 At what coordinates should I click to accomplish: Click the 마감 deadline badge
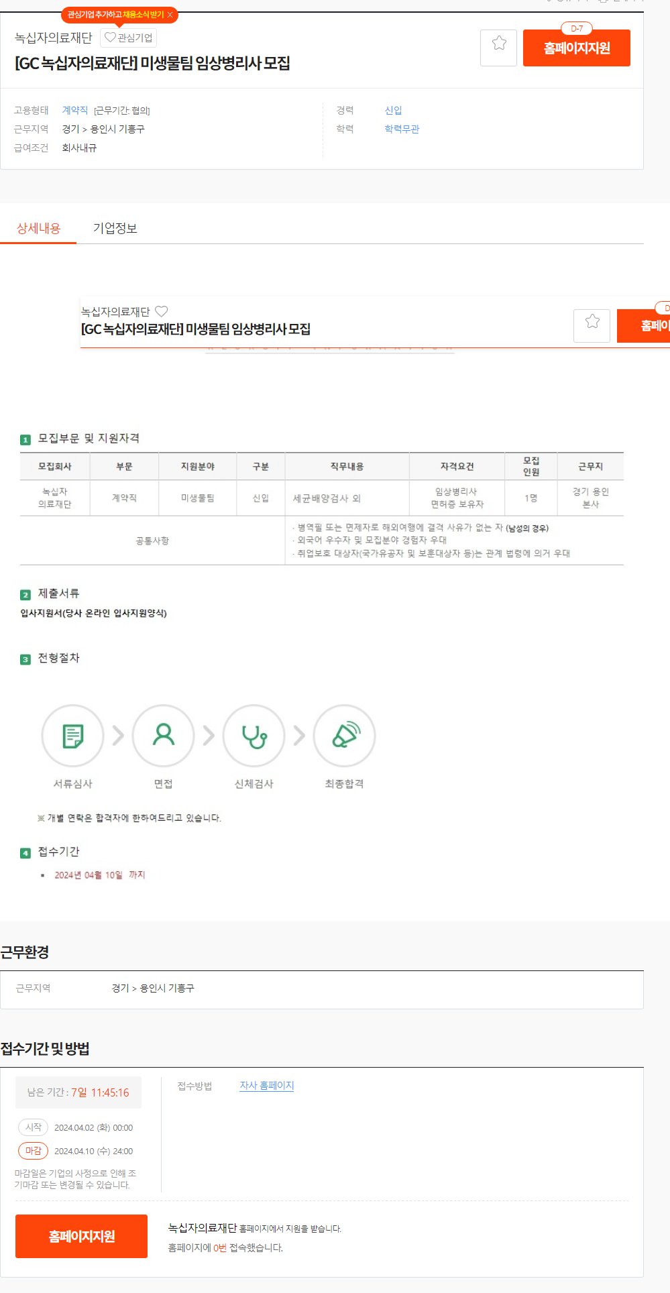click(x=33, y=1151)
